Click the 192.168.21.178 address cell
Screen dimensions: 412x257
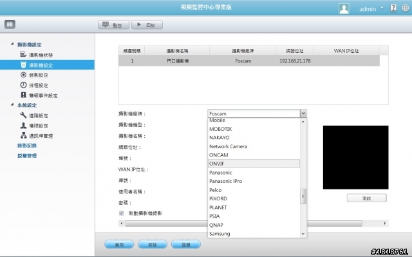point(295,61)
